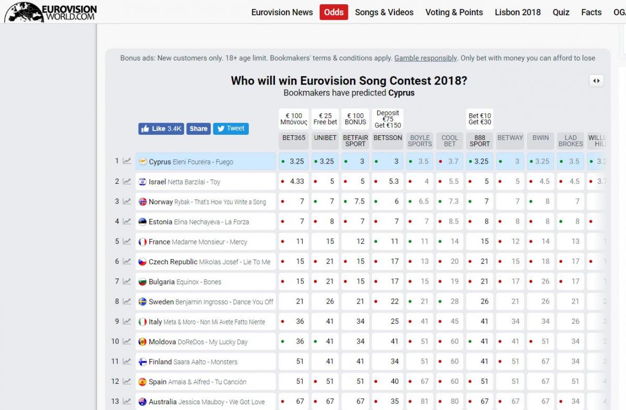626x410 pixels.
Task: Open Bulgaria Equinox - Bones entry
Action: pos(206,282)
